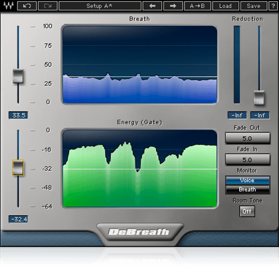This screenshot has height=267, width=279.
Task: Go to next preset with right arrow
Action: pos(173,6)
